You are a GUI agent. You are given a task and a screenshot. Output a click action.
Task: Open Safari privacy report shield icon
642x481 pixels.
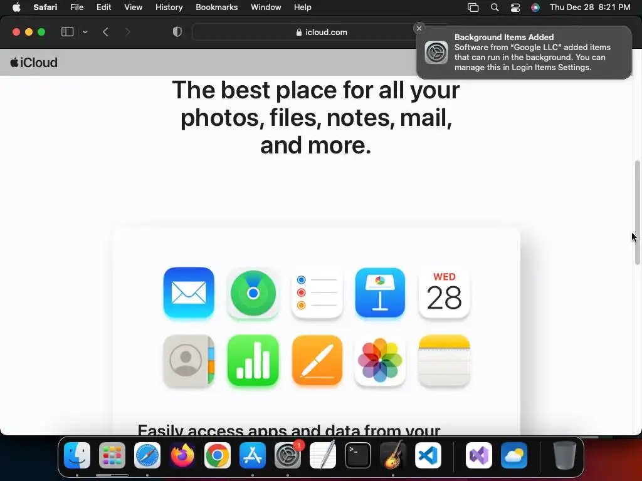(177, 32)
